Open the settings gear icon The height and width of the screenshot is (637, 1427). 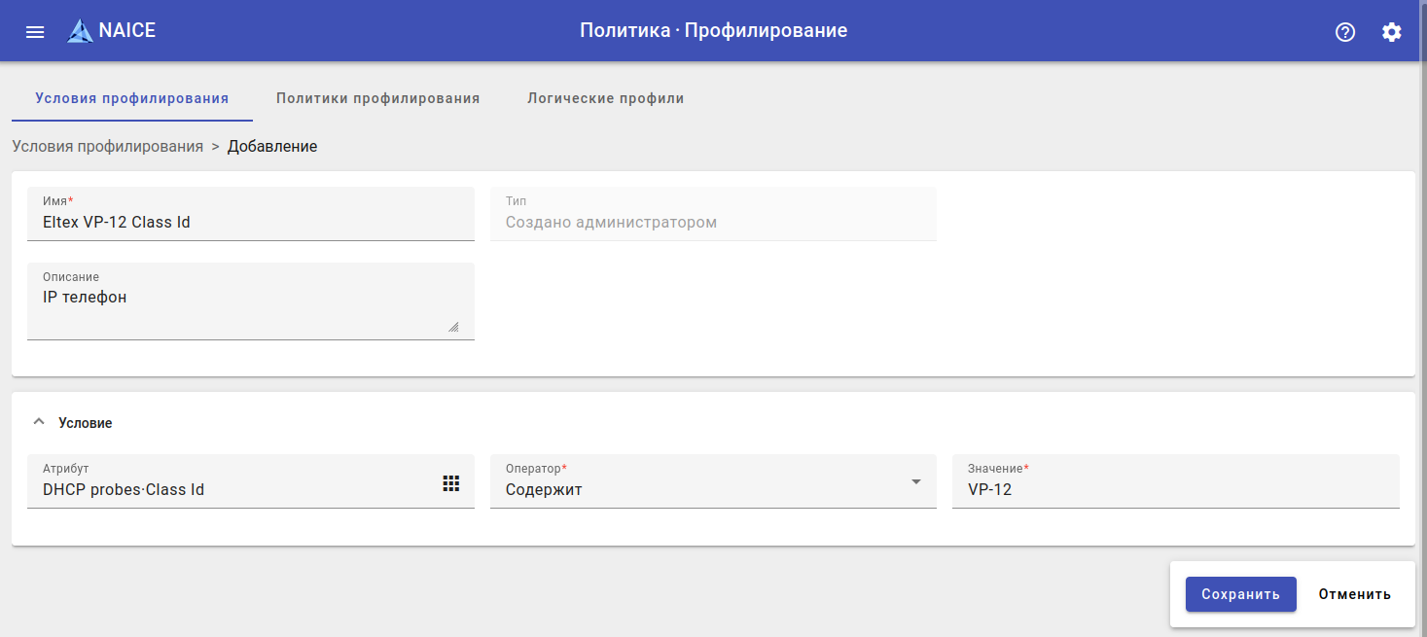point(1392,32)
